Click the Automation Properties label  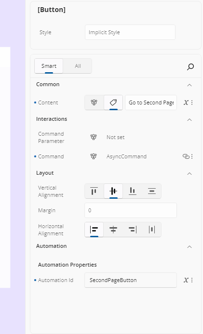click(x=67, y=265)
